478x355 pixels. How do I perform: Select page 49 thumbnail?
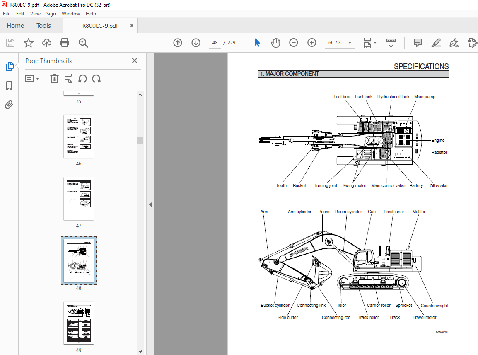(79, 323)
